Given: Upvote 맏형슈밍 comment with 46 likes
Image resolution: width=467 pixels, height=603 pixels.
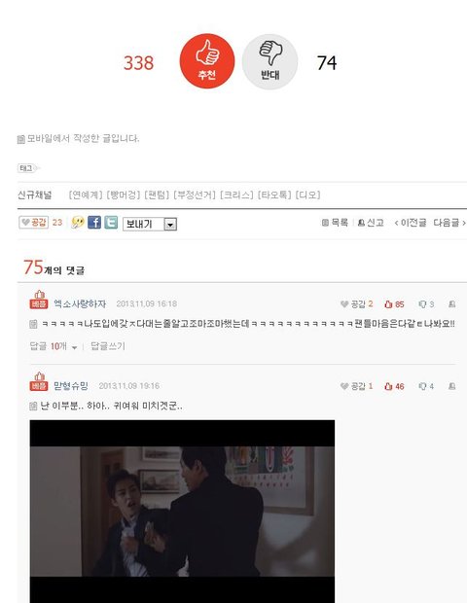Looking at the screenshot, I should (394, 386).
